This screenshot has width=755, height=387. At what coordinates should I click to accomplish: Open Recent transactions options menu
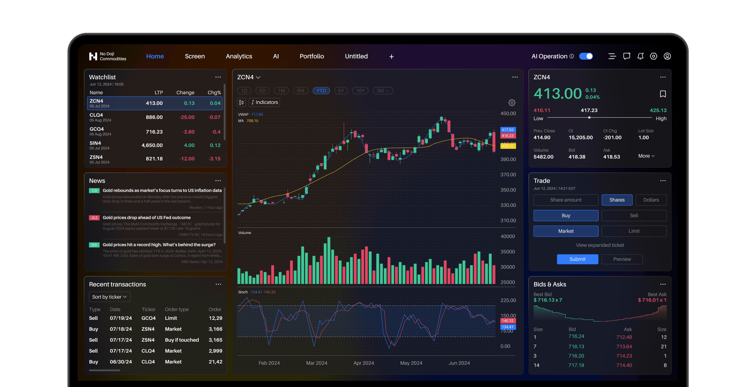tap(218, 284)
